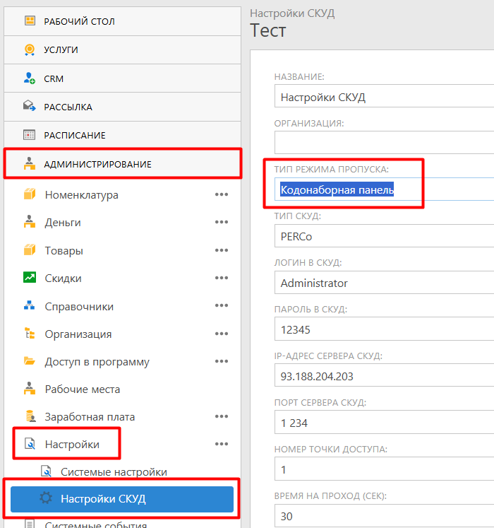Image resolution: width=494 pixels, height=528 pixels.
Task: Expand Доступ в программу three dots
Action: point(222,361)
